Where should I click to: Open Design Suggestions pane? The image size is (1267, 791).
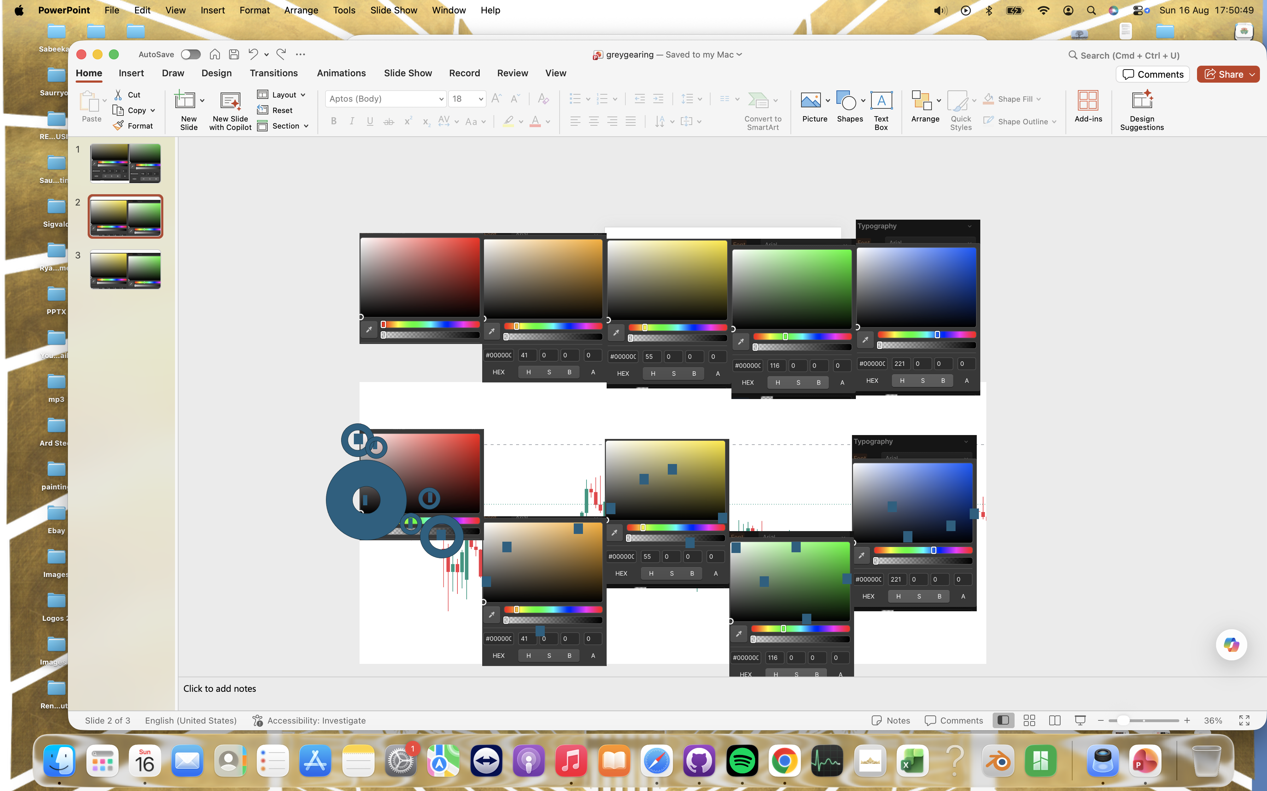(1142, 110)
